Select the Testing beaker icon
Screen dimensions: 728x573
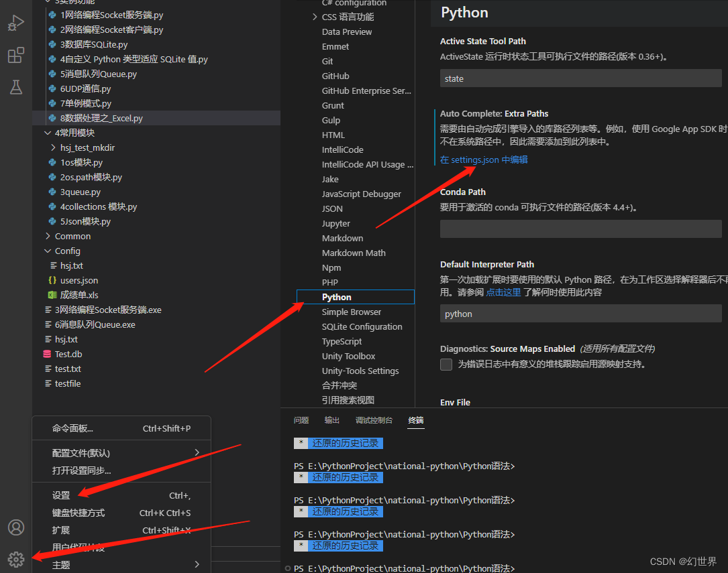click(16, 87)
